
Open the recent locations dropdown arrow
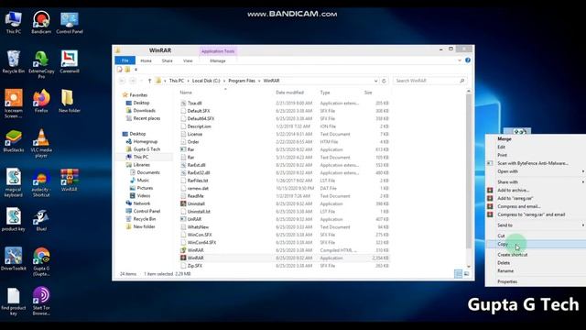(141, 81)
